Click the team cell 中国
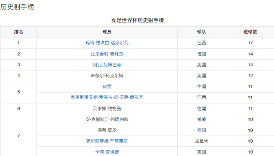 point(202,86)
